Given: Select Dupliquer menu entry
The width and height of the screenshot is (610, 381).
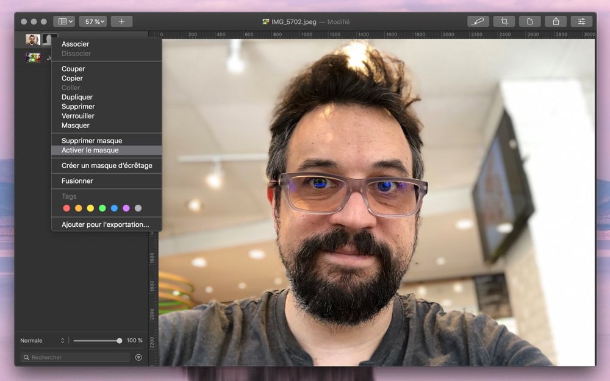Looking at the screenshot, I should [107, 97].
